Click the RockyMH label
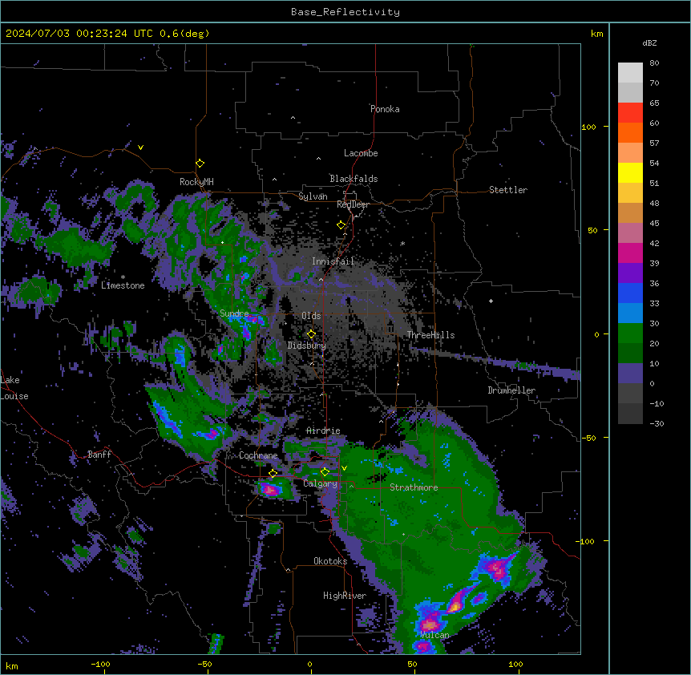 pos(196,182)
